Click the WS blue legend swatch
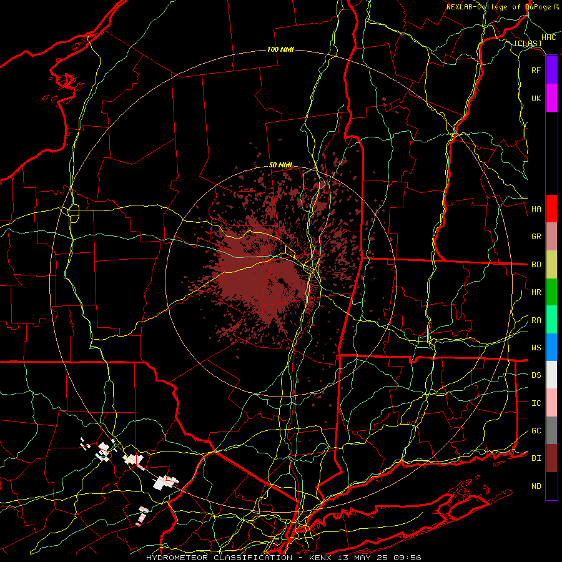This screenshot has width=562, height=562. pyautogui.click(x=551, y=347)
